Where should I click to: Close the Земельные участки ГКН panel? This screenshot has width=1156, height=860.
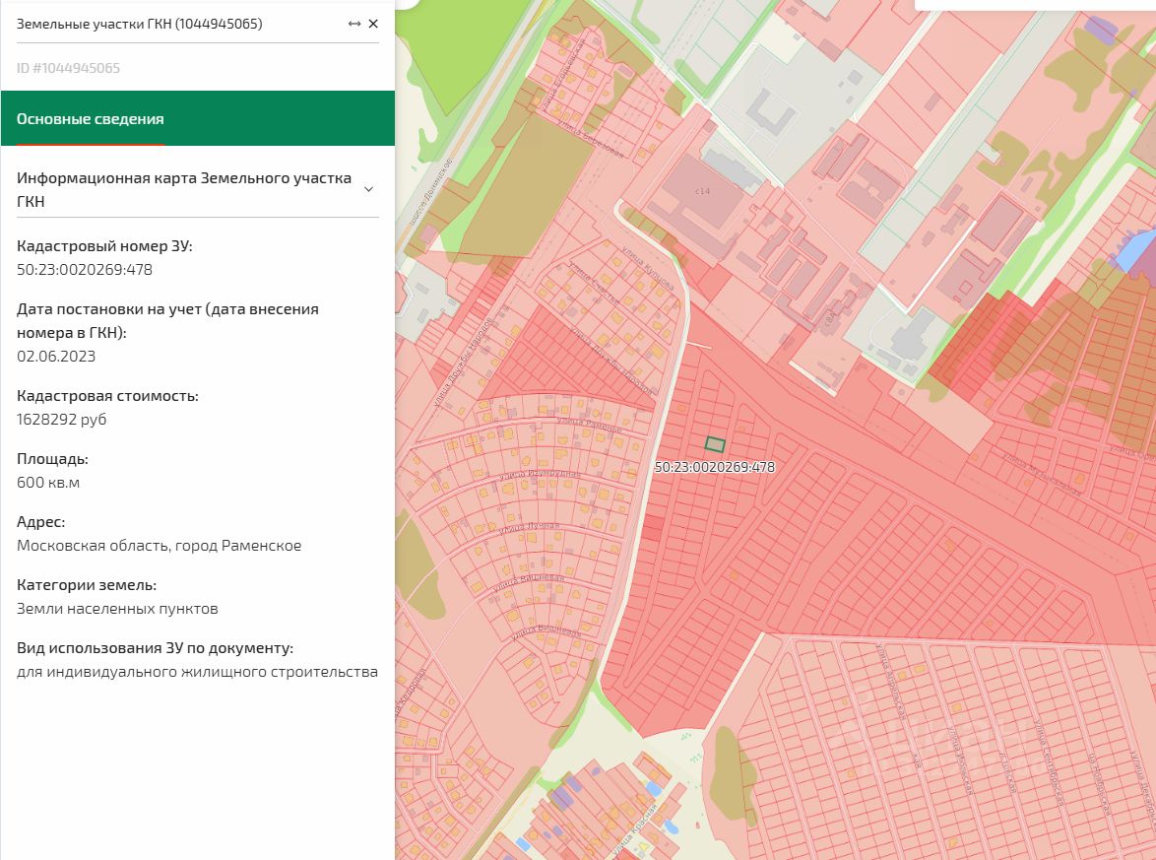point(373,24)
